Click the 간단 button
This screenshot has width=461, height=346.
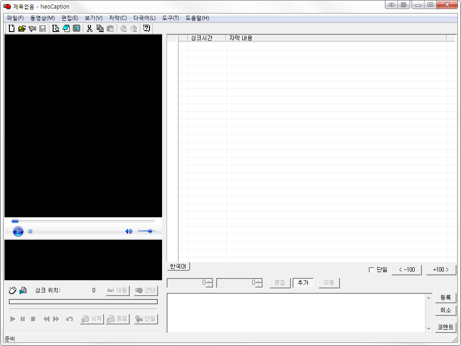tap(146, 291)
